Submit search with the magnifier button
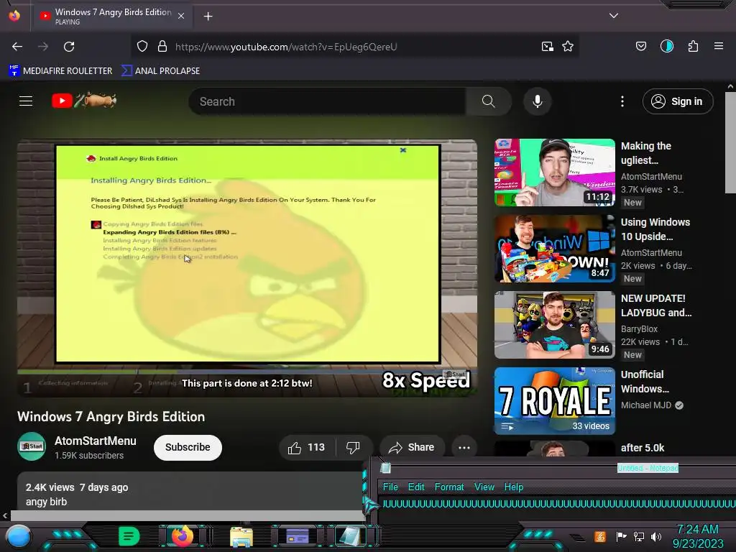Image resolution: width=736 pixels, height=552 pixels. pyautogui.click(x=489, y=101)
